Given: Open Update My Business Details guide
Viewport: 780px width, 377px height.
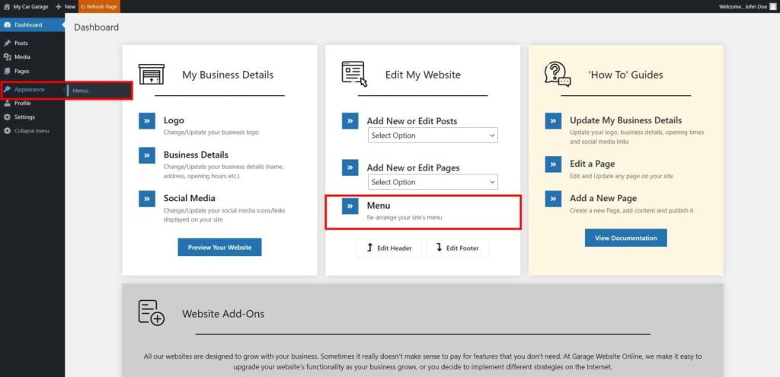Looking at the screenshot, I should click(626, 120).
